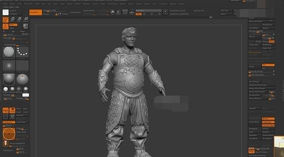Open the current brush thumbnail
The height and width of the screenshot is (157, 284).
(9, 52)
